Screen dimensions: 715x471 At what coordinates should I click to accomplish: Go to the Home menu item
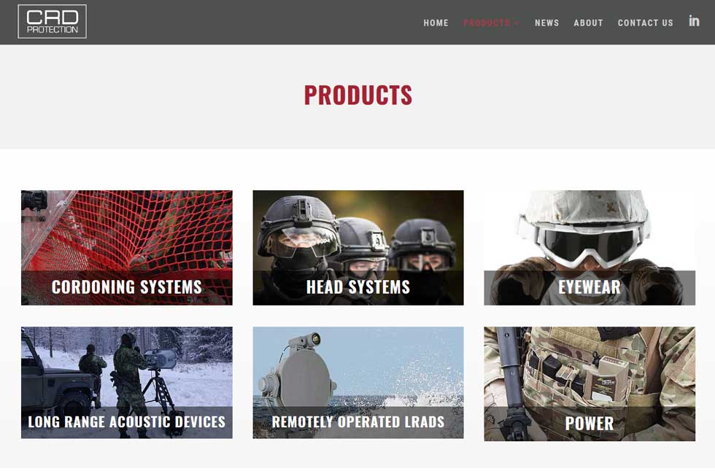[436, 23]
